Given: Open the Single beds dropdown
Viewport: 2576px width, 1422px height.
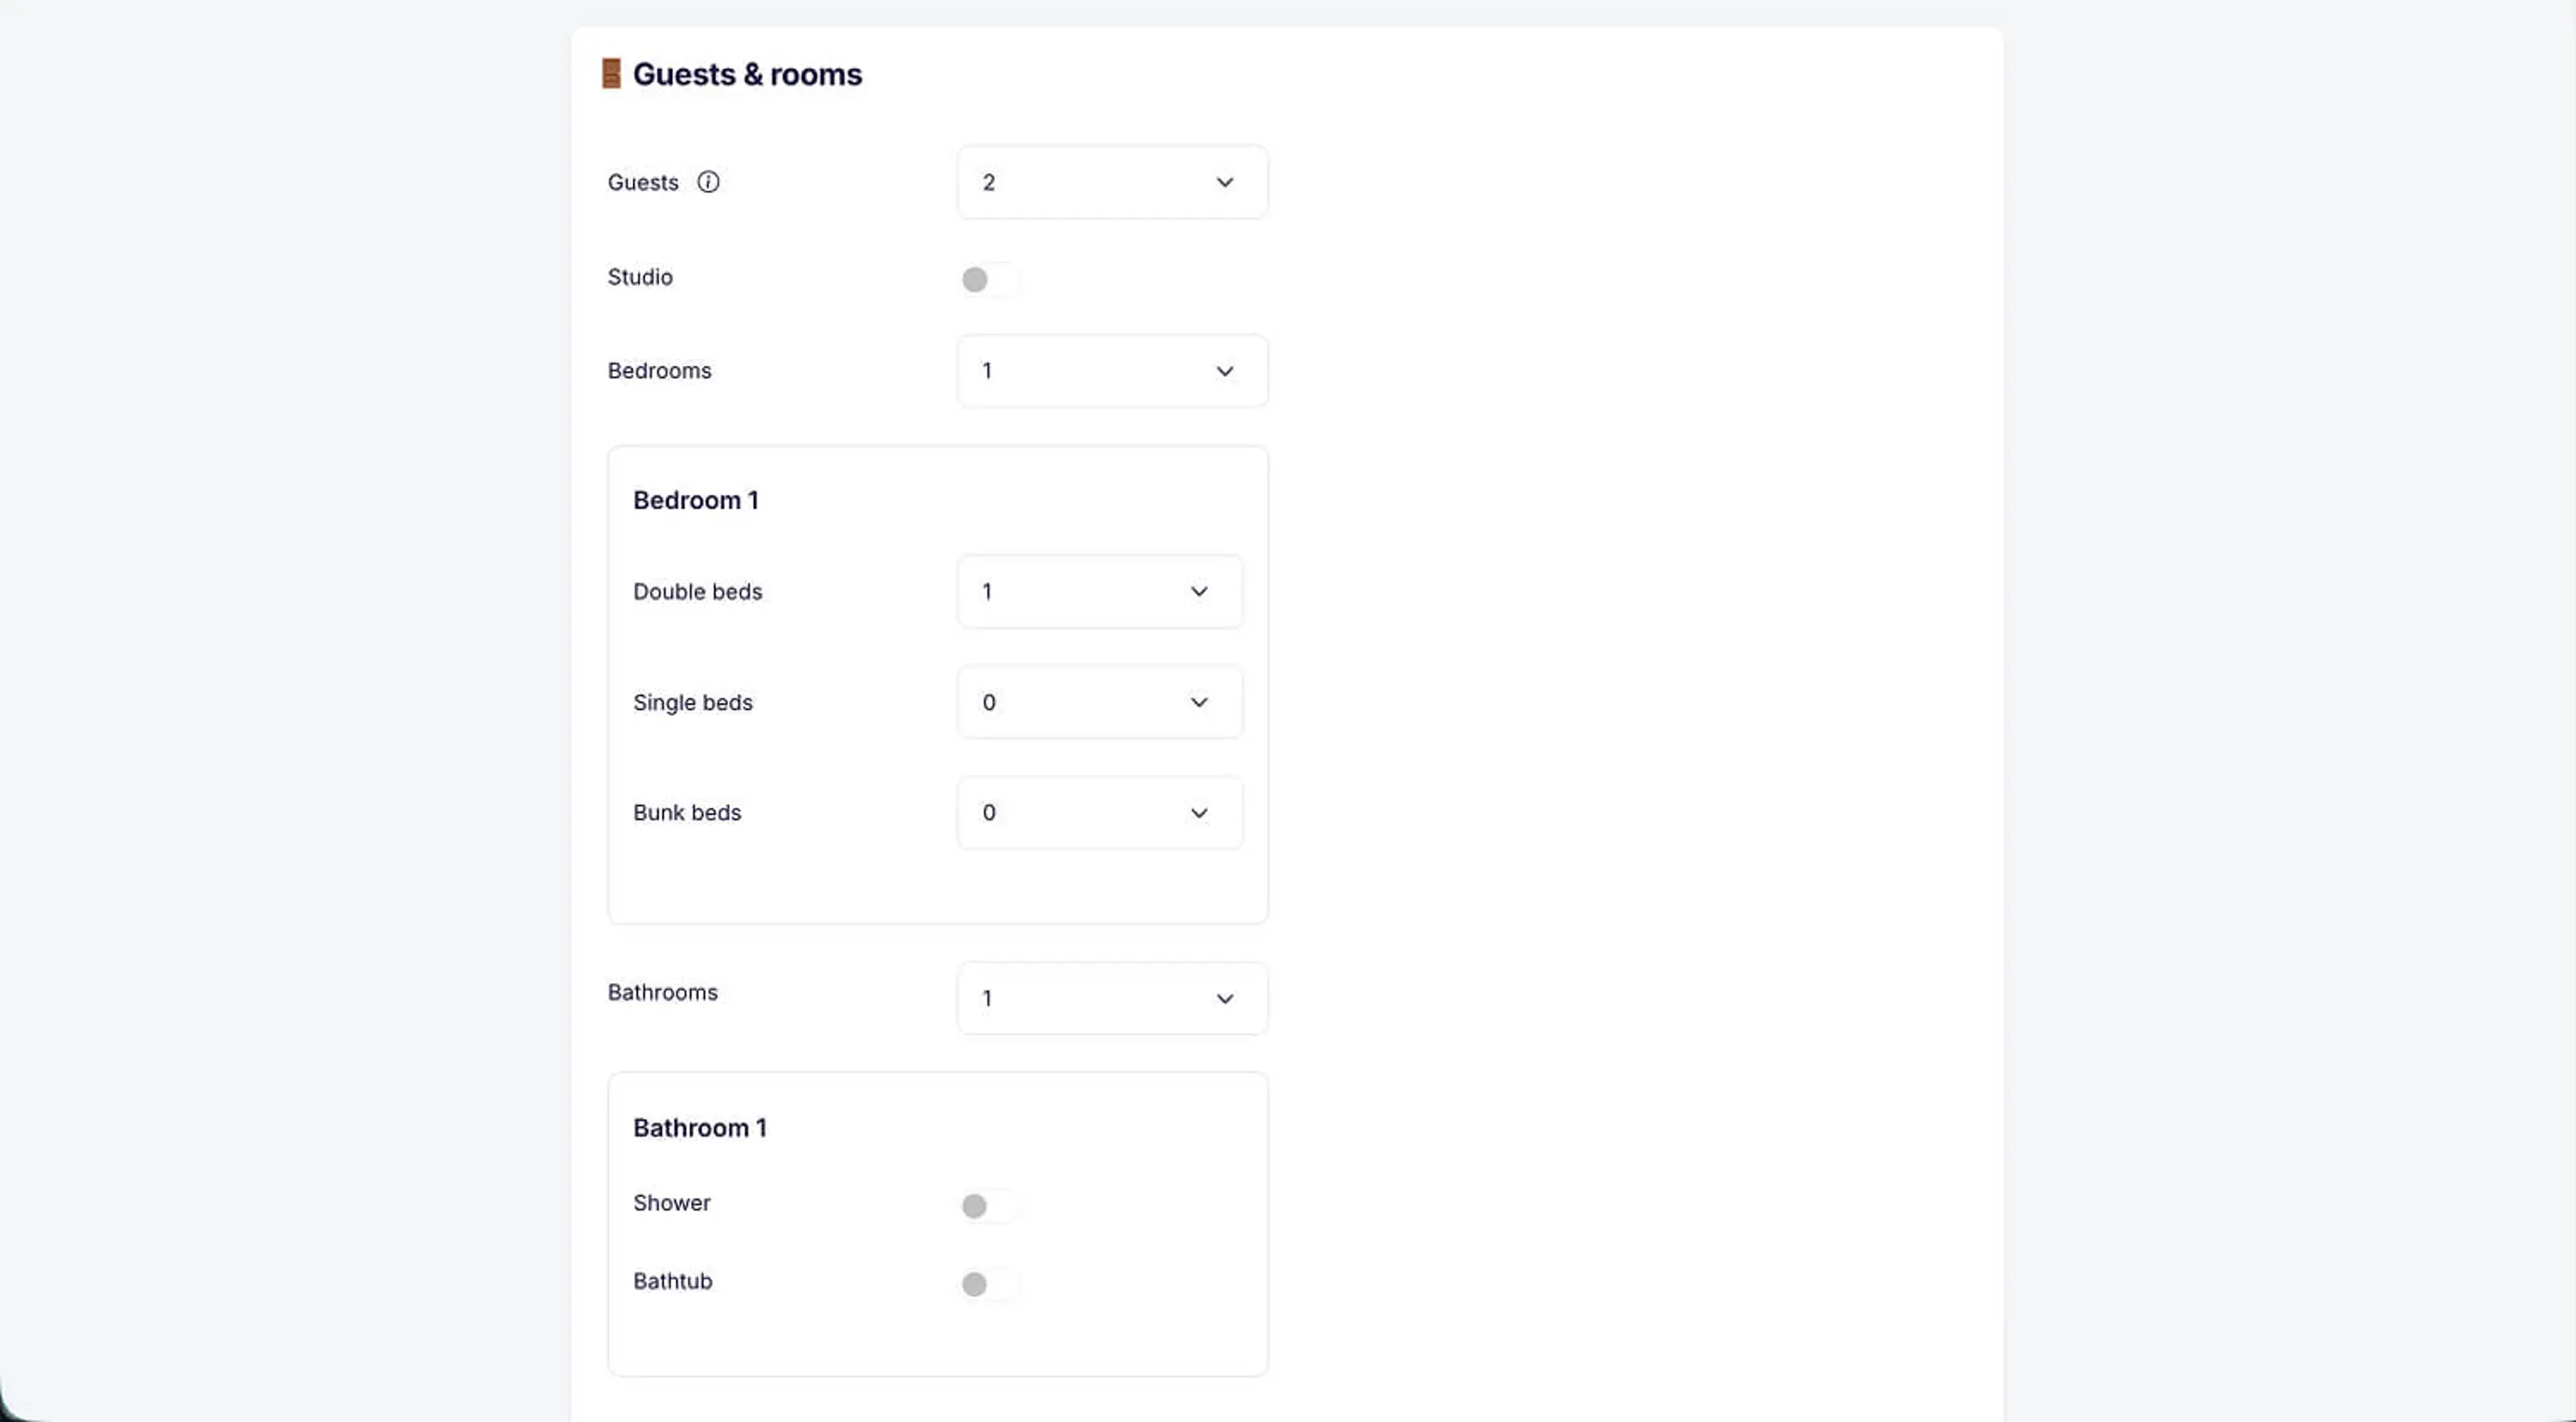Looking at the screenshot, I should [1100, 703].
